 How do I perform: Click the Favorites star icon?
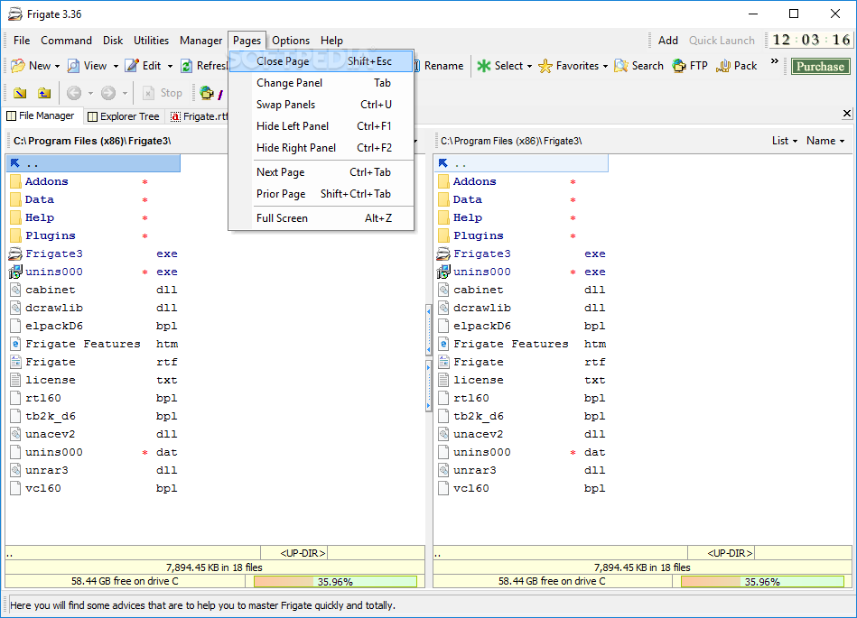pos(545,66)
